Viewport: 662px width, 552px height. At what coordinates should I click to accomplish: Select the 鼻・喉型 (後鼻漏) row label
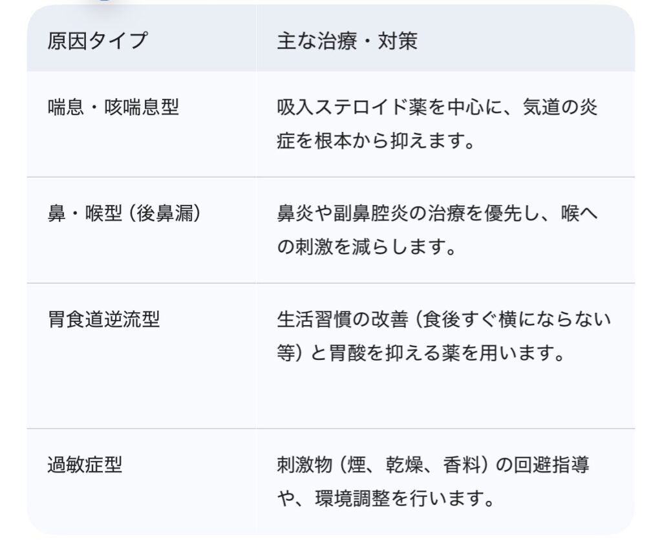124,213
